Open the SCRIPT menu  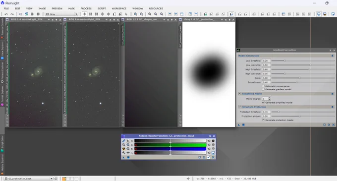coord(102,8)
